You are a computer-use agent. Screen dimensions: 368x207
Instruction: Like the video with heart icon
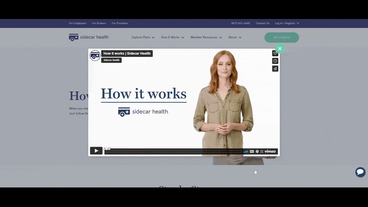click(x=275, y=53)
